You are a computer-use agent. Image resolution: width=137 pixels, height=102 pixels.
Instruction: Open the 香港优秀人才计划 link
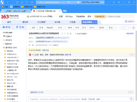[x=37, y=92]
